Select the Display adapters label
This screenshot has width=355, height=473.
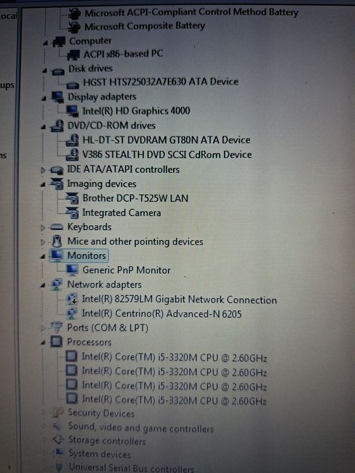(x=102, y=97)
